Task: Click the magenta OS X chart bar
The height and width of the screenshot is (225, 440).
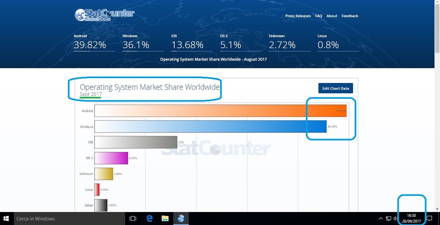Action: (x=111, y=158)
